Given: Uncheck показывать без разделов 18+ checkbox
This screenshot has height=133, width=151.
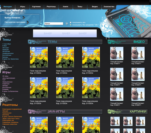Looking at the screenshot, I should 71,25.
